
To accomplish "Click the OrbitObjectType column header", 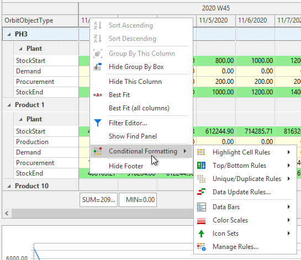I will [x=40, y=20].
